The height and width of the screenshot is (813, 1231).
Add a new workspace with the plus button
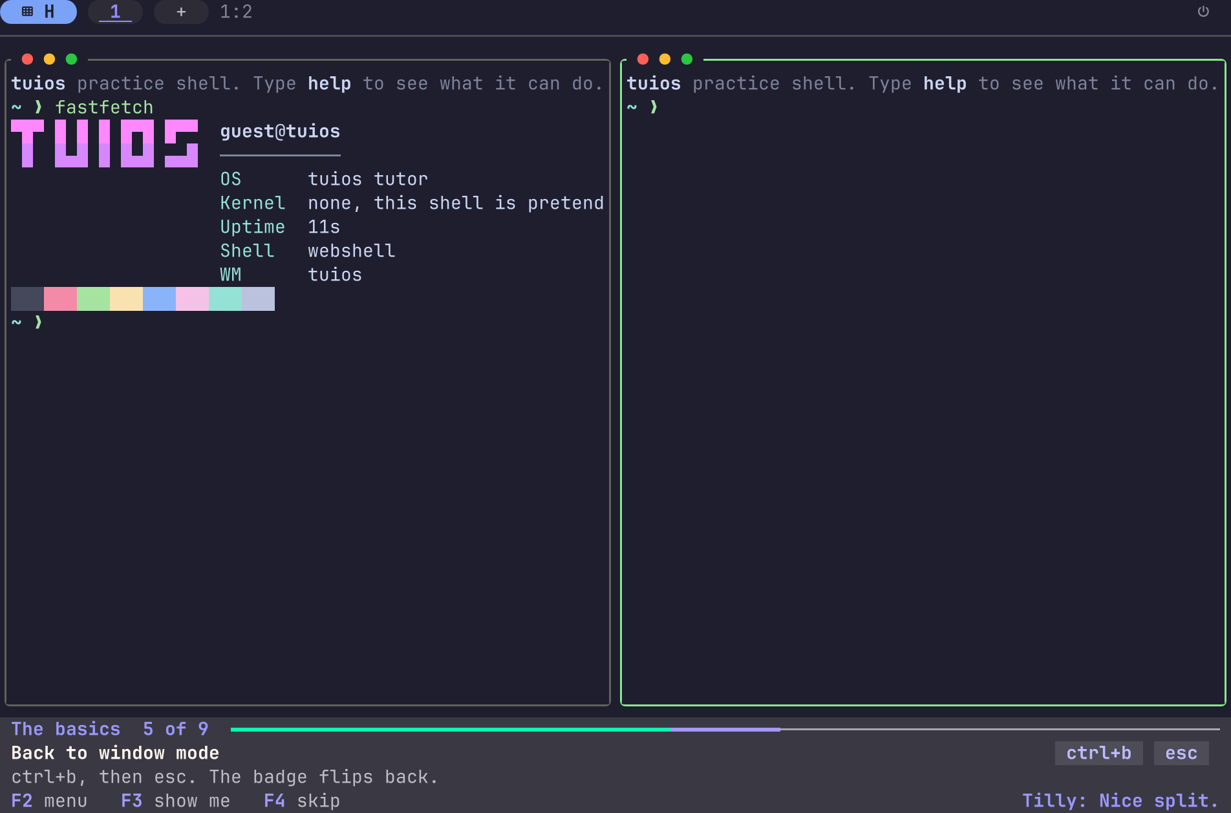[181, 12]
